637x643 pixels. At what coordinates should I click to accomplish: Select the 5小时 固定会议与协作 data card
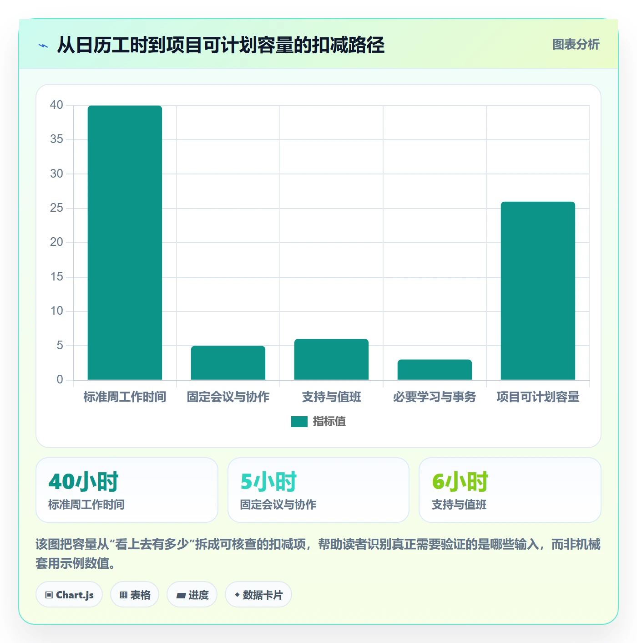pos(318,490)
